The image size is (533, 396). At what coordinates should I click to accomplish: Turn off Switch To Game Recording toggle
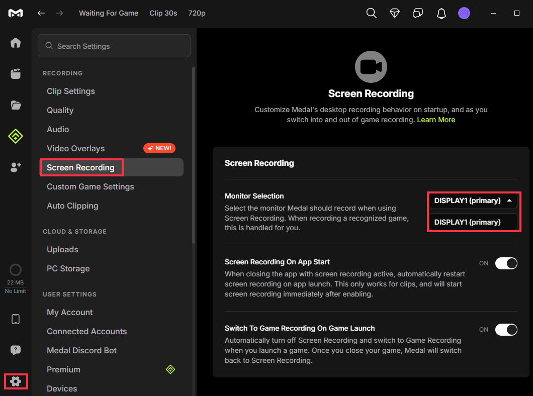pyautogui.click(x=506, y=330)
